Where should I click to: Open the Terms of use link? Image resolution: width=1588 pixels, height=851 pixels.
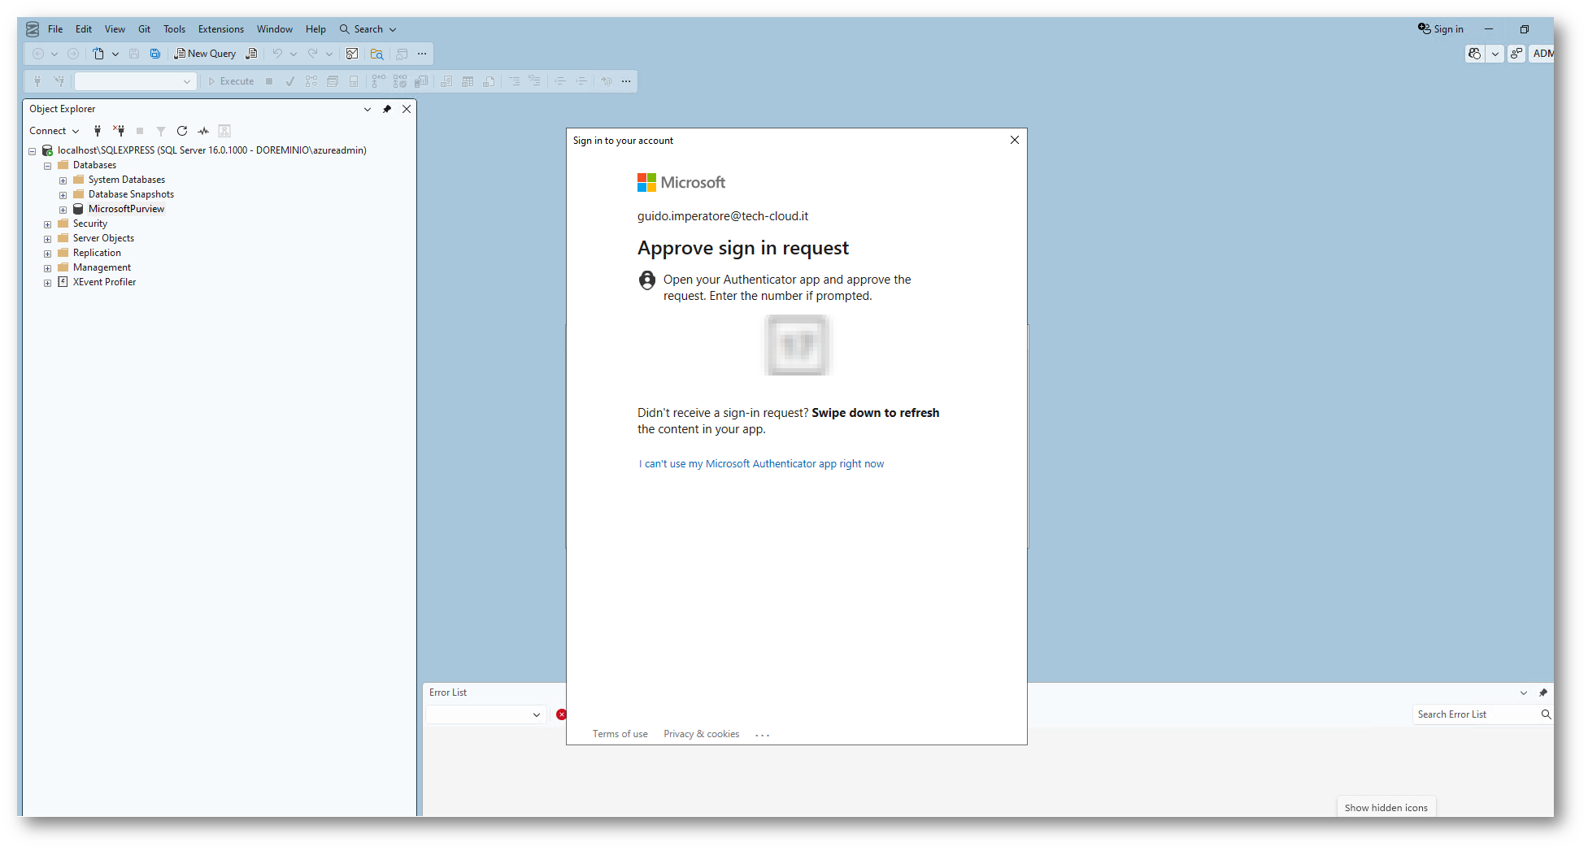click(620, 734)
